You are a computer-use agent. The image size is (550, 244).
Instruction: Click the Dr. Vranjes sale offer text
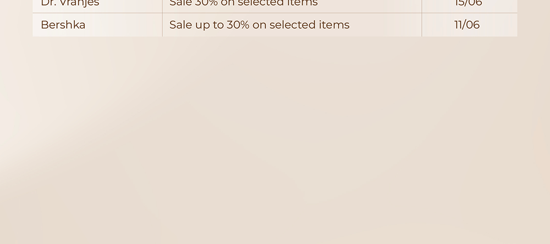244,3
